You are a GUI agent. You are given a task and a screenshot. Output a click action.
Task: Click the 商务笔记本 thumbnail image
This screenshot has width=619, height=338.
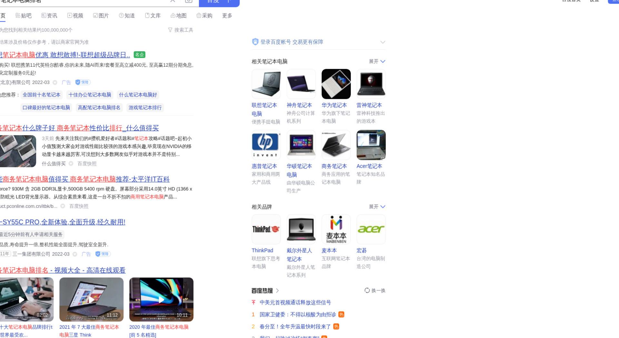coord(336,145)
